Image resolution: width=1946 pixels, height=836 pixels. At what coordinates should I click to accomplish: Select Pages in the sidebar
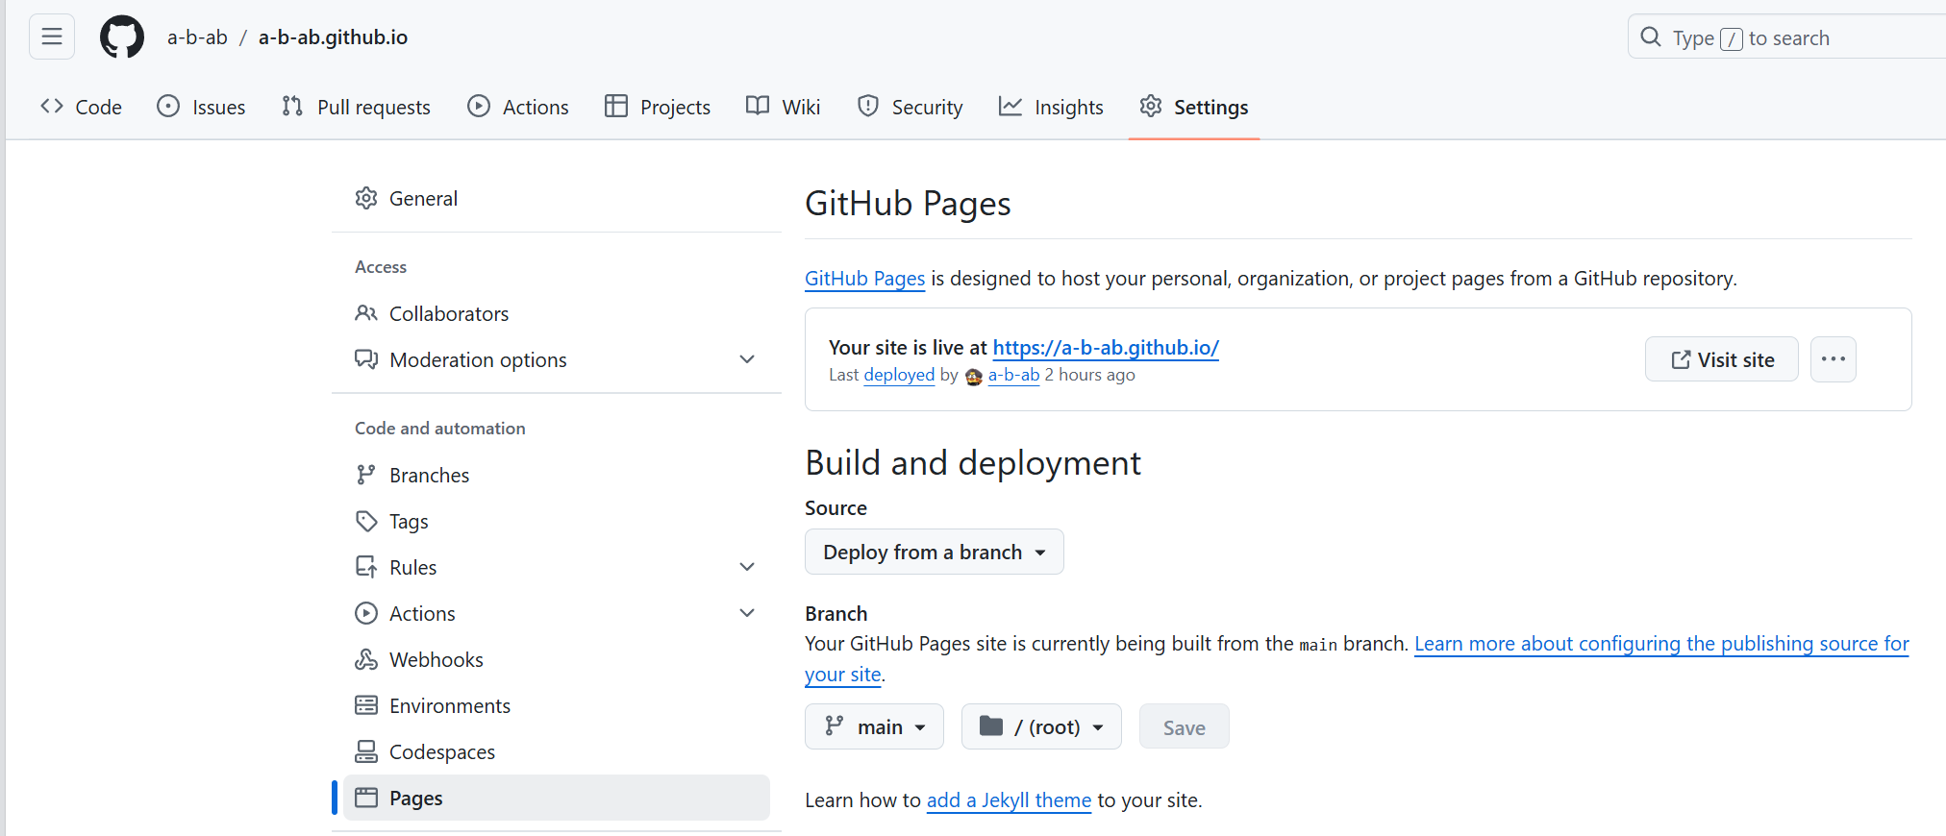pyautogui.click(x=557, y=798)
